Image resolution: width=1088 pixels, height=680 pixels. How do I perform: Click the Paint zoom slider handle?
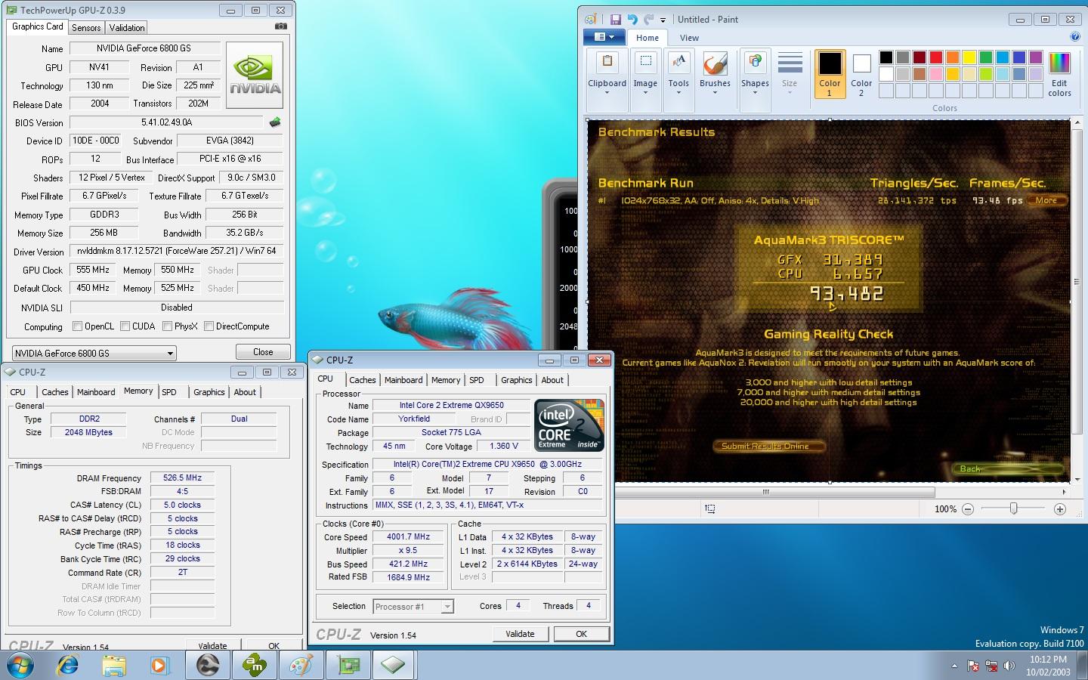click(x=1014, y=509)
